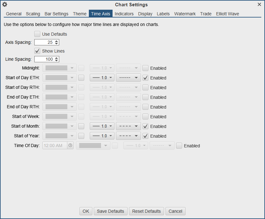
Task: Pick Start of Day ETH color swatch
Action: 81,78
